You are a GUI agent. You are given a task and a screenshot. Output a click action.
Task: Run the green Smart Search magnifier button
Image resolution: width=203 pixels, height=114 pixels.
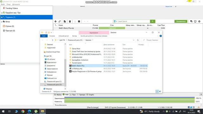153,21
